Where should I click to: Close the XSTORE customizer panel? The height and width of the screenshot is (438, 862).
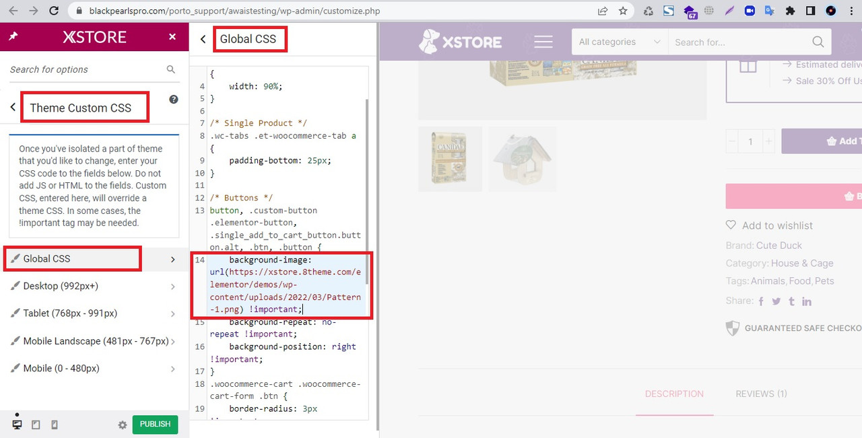(172, 37)
